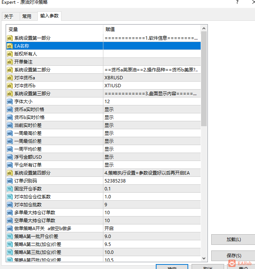
Task: Open 当前实时价差 显示 value
Action: pyautogui.click(x=152, y=125)
